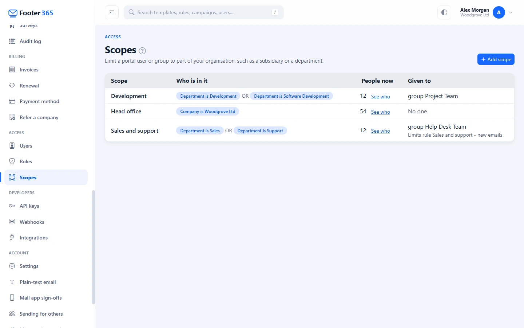Click the Department is Support tag
This screenshot has height=328, width=524.
click(260, 131)
